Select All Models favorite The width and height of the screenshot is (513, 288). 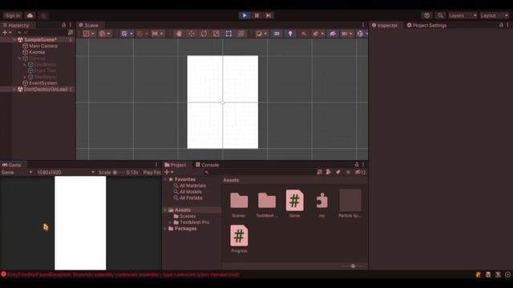pyautogui.click(x=191, y=192)
